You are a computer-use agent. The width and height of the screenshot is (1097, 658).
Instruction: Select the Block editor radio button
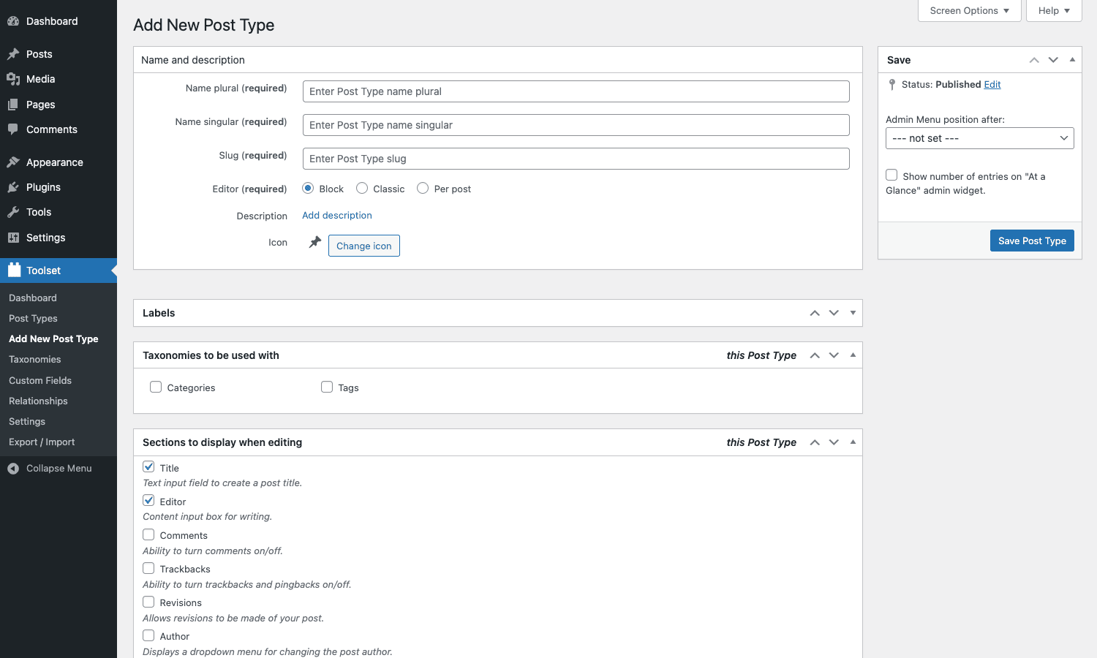click(308, 188)
